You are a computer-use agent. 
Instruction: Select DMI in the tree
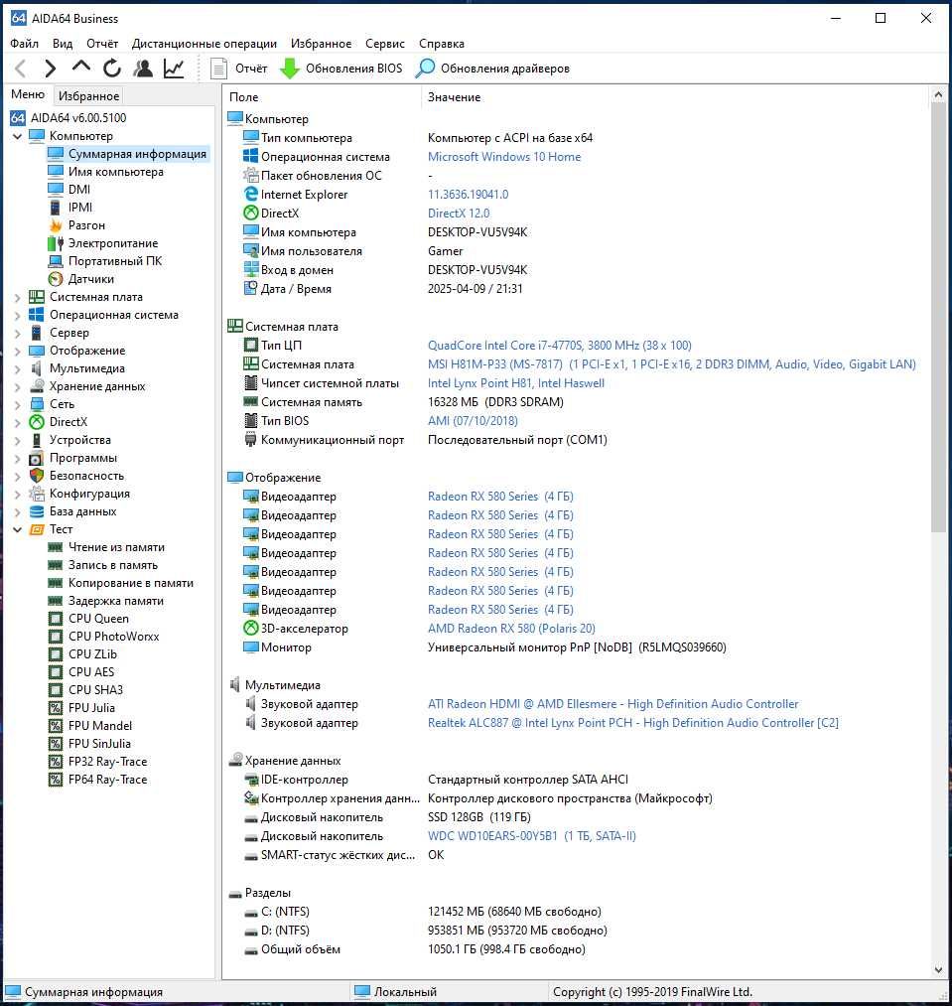point(78,190)
